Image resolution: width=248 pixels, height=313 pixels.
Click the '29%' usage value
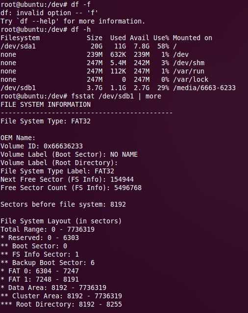[x=163, y=88]
